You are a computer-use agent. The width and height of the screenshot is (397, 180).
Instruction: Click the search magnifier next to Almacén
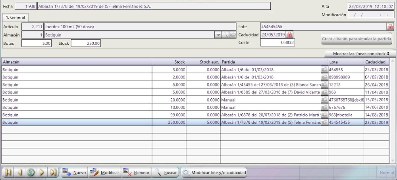tap(225, 35)
